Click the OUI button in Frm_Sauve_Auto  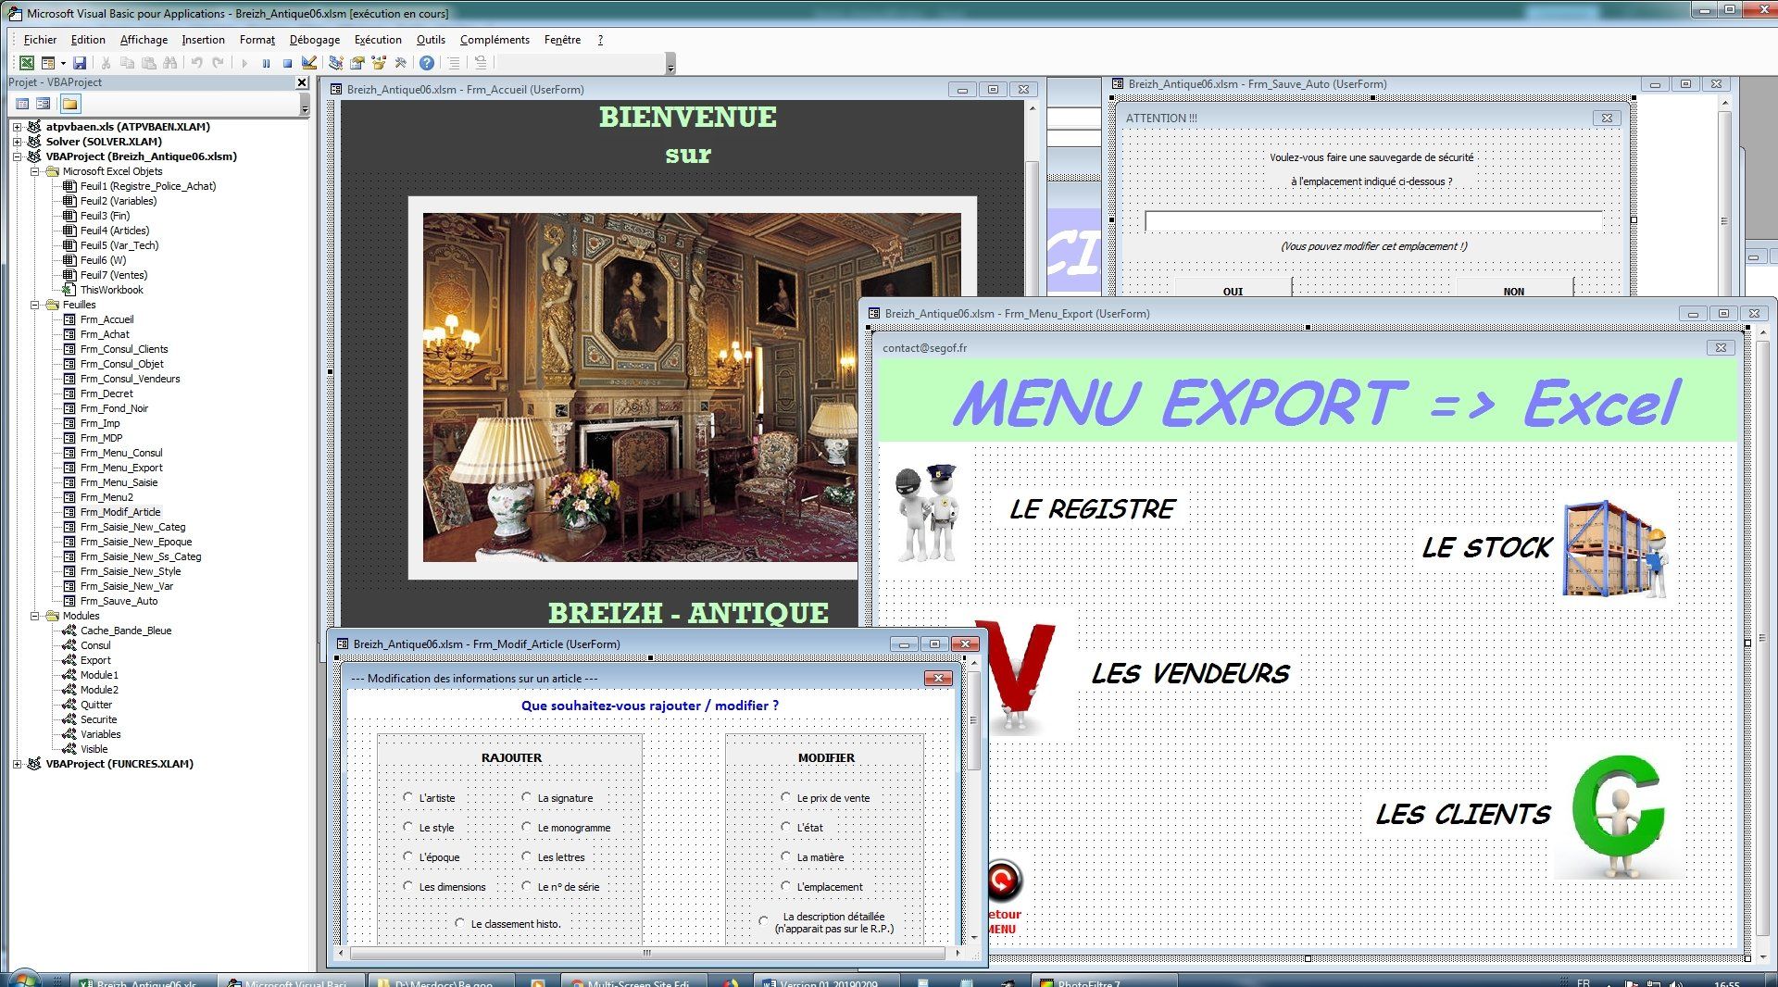pos(1233,289)
